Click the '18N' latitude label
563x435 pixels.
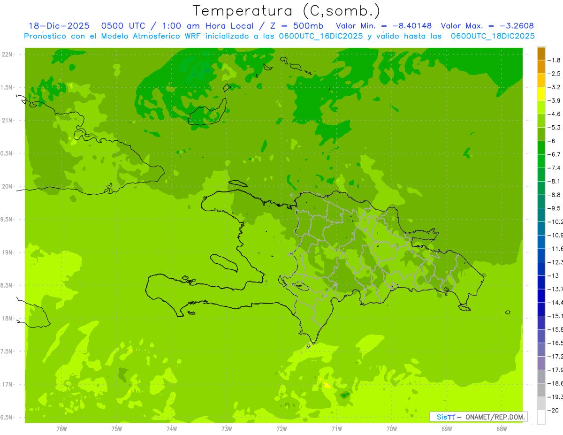point(7,319)
